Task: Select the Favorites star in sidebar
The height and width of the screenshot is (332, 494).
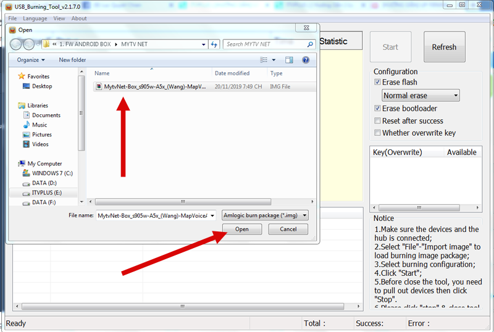Action: point(22,77)
